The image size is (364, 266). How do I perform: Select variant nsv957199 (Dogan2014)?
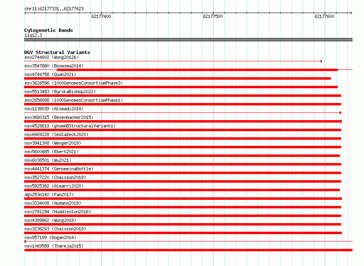(50, 237)
